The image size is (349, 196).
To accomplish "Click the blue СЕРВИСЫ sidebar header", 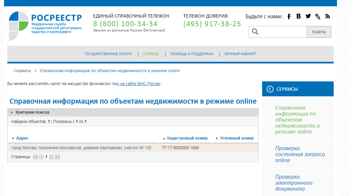I will [298, 89].
